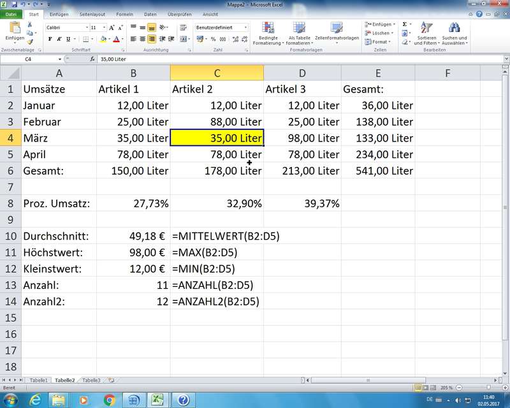
Task: Open the Calibri font name dropdown
Action: coord(87,27)
